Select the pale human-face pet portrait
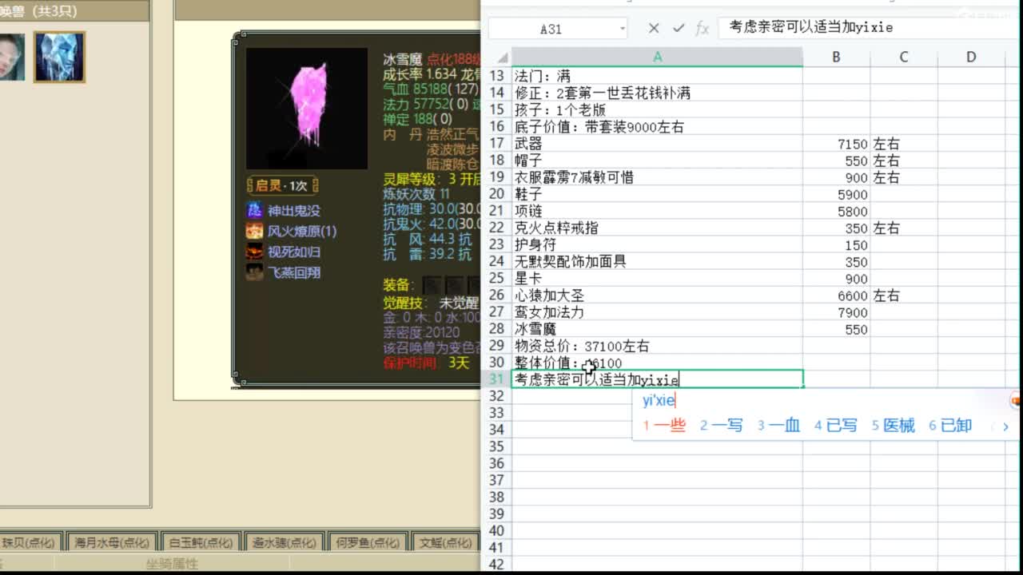Image resolution: width=1023 pixels, height=575 pixels. click(11, 57)
